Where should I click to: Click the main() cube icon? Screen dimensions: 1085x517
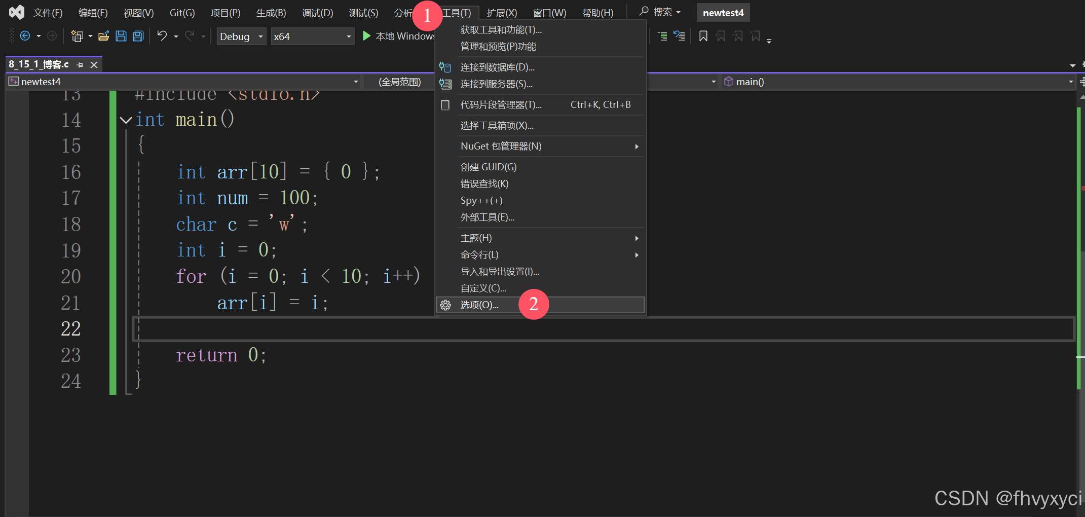pyautogui.click(x=729, y=82)
